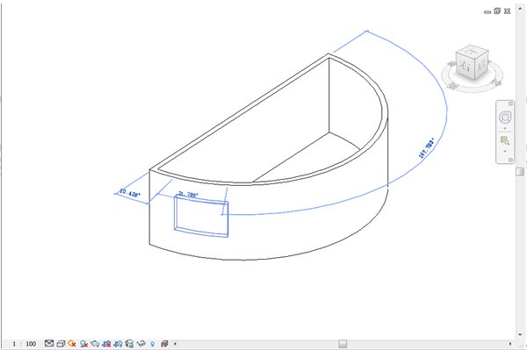This screenshot has height=350, width=527.
Task: Open the Show Rendering Dialog icon
Action: coord(95,344)
